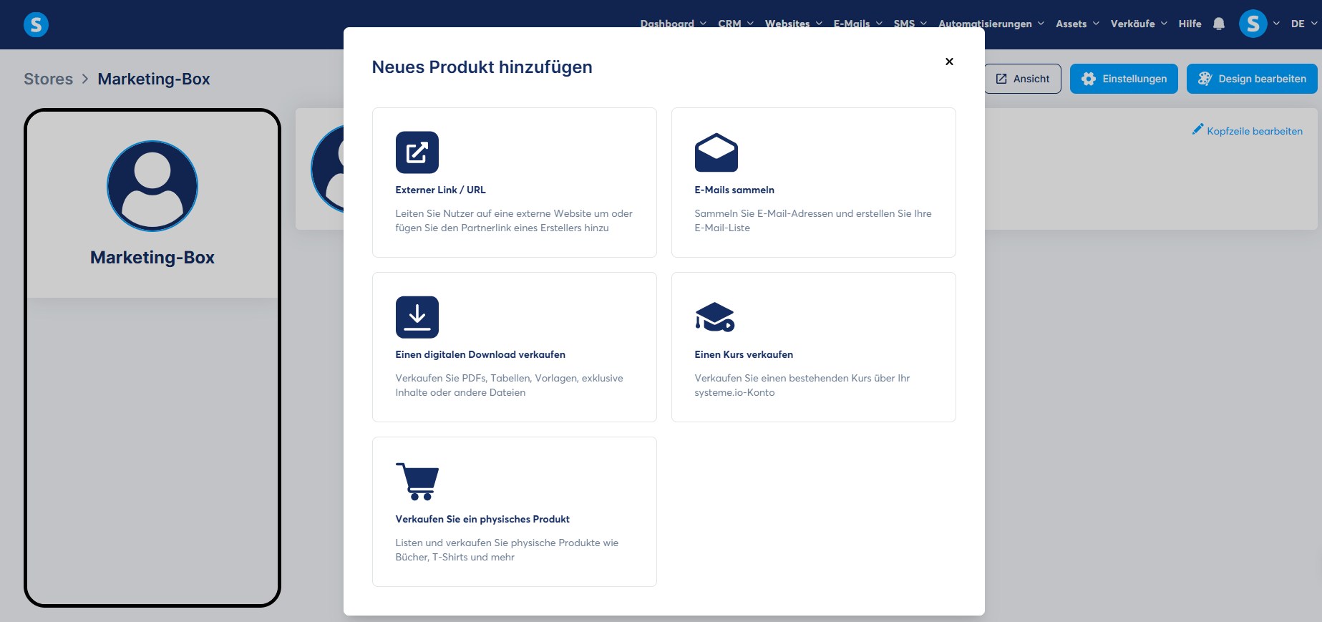This screenshot has width=1322, height=622.
Task: Click the pencil icon next to Kopfzeile bearbeiten
Action: click(1197, 130)
